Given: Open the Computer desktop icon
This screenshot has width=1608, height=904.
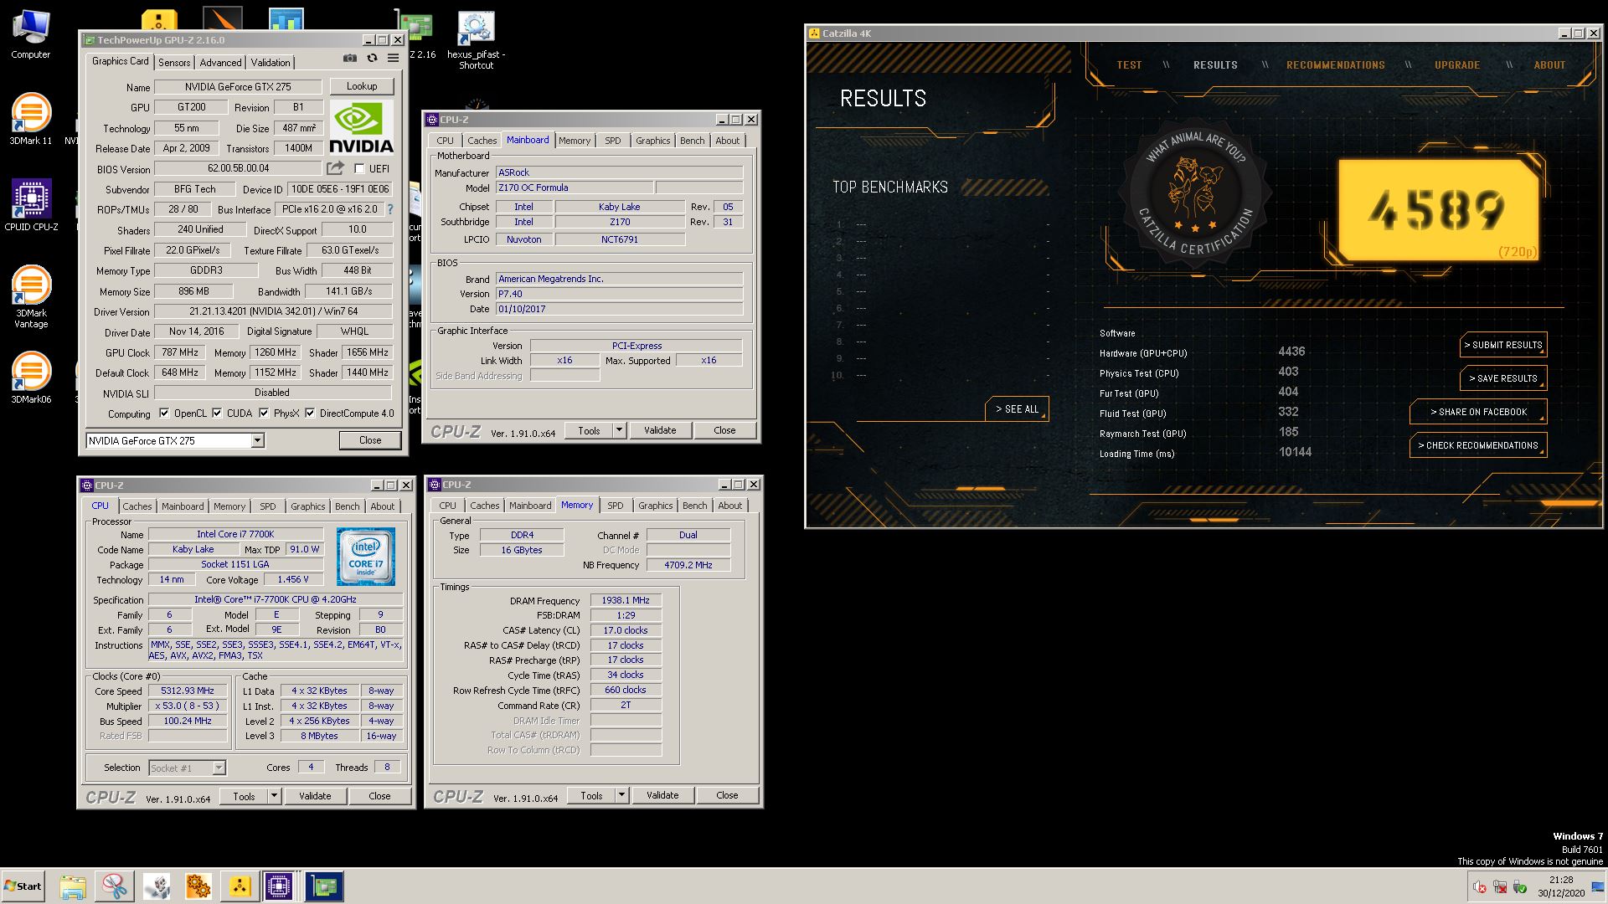Looking at the screenshot, I should click(31, 35).
